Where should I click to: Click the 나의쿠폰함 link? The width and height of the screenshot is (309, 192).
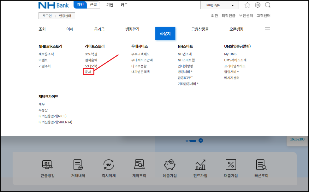[139, 66]
